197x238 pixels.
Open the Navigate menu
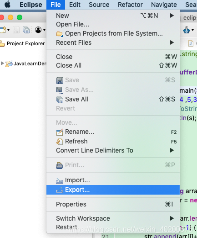coord(164,5)
